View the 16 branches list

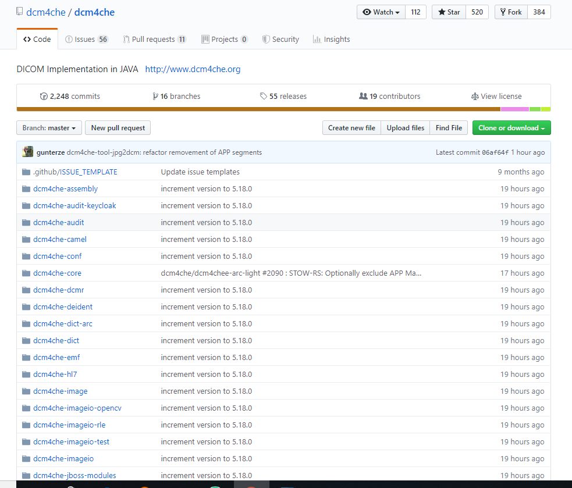click(176, 97)
